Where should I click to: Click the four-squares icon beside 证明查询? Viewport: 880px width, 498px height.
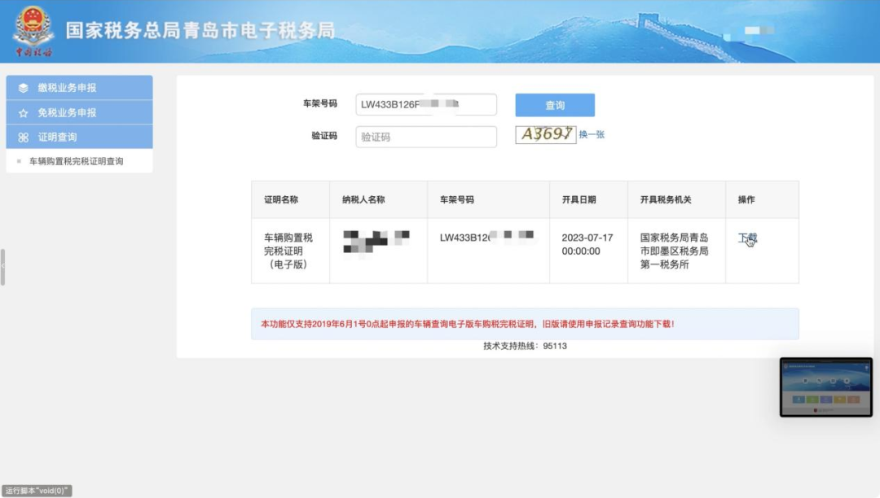point(24,138)
